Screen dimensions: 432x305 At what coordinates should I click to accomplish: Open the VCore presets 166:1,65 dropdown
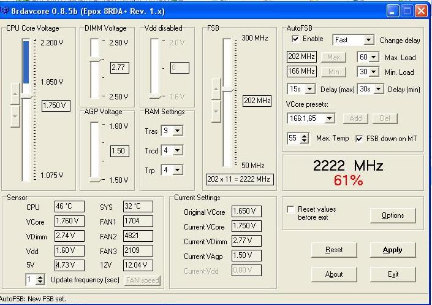[x=329, y=118]
